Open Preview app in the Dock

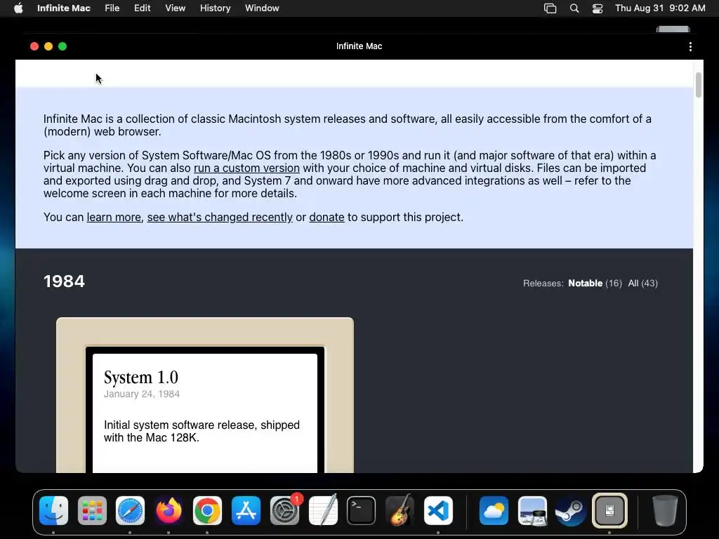[x=532, y=510]
